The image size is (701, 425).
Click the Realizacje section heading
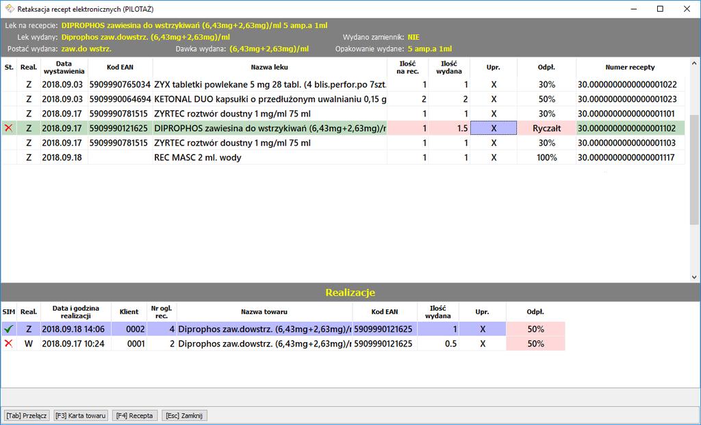(350, 293)
